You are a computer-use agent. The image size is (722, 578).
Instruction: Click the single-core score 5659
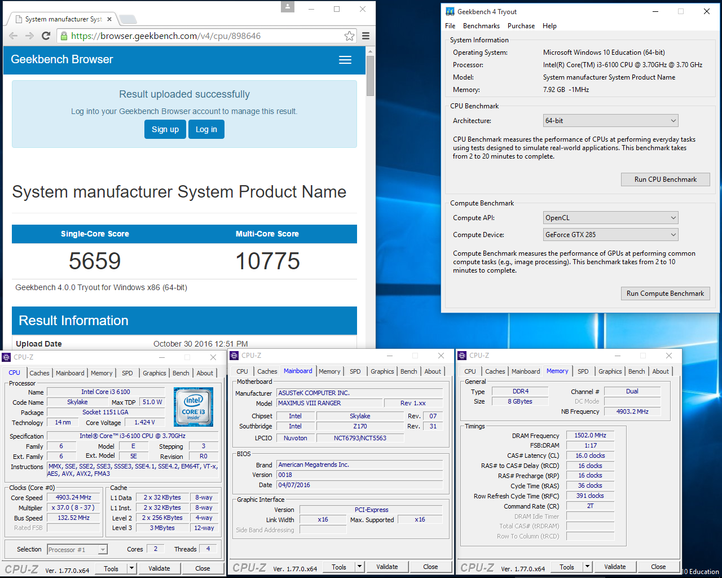tap(95, 261)
